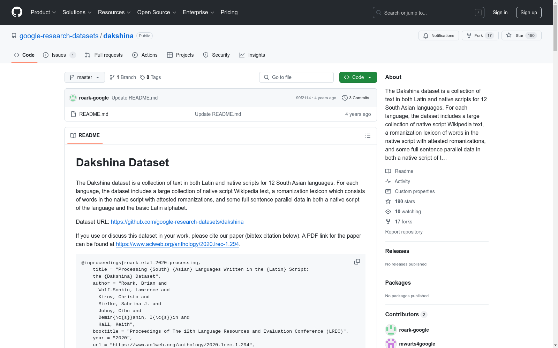558x348 pixels.
Task: Click the 17 fork count badge
Action: coord(490,35)
